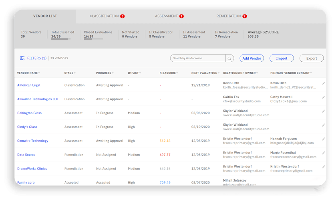The height and width of the screenshot is (200, 336).
Task: Edit Data Source row pencil icon
Action: [x=323, y=153]
